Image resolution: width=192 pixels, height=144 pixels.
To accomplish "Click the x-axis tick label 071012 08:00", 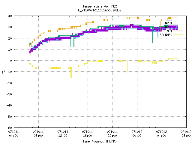I will click(x=186, y=133).
